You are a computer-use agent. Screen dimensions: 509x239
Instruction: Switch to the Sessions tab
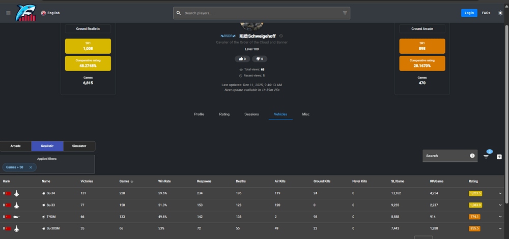251,115
